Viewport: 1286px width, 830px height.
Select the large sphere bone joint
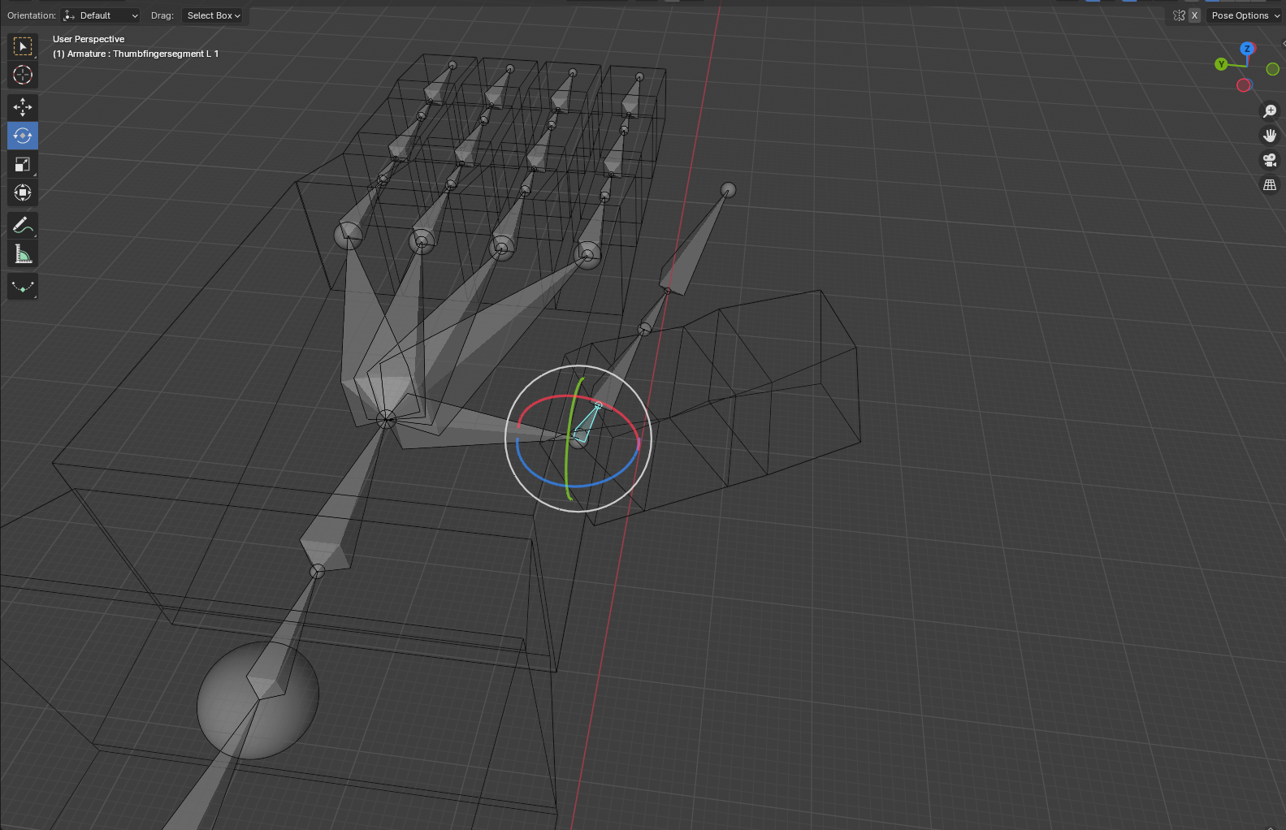pyautogui.click(x=258, y=699)
